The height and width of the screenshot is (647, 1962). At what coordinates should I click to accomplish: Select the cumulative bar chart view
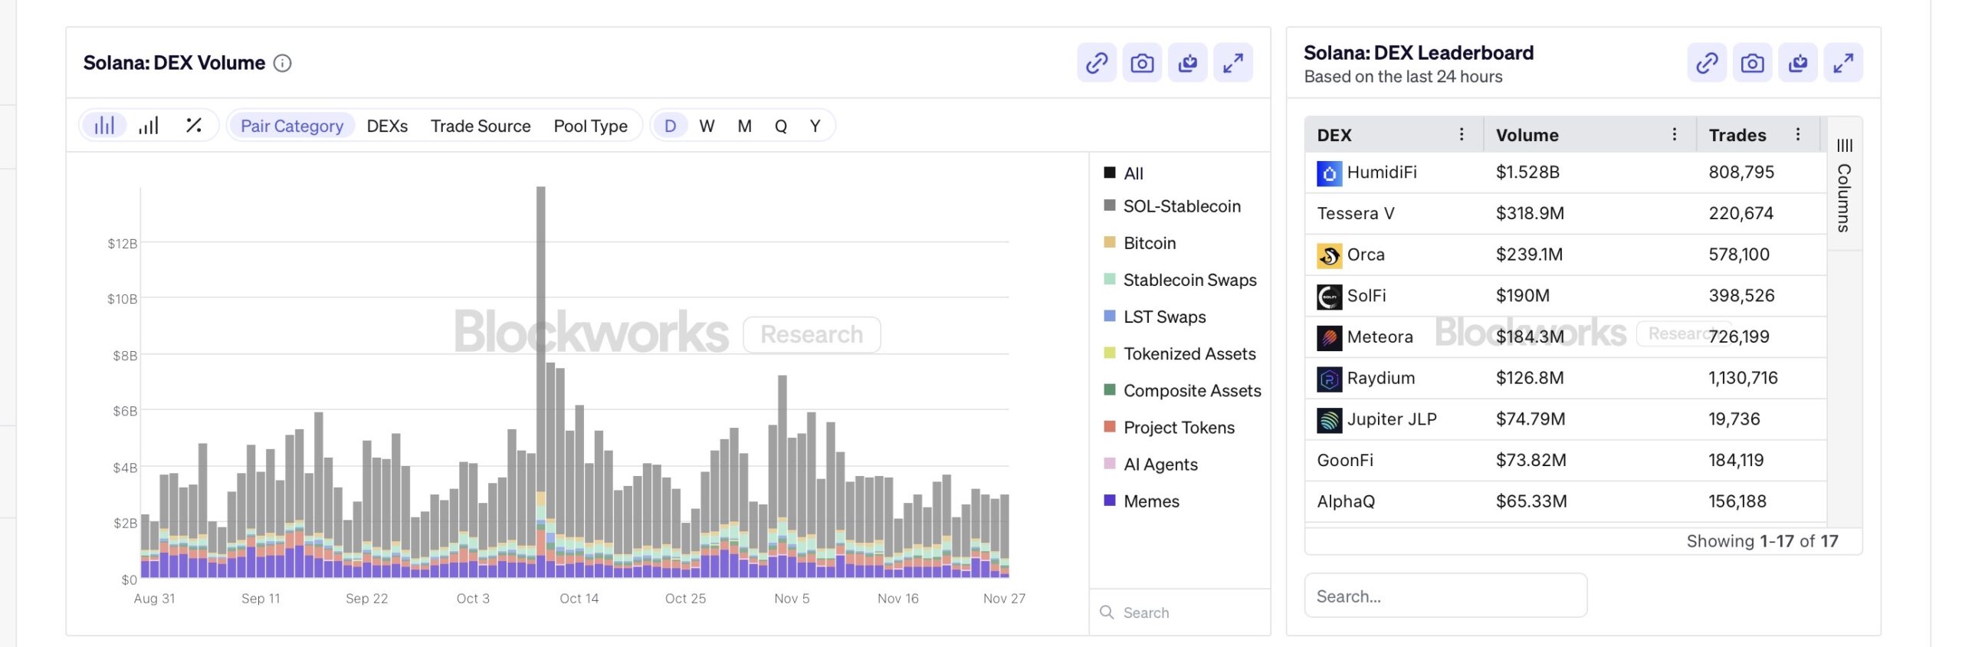click(149, 126)
